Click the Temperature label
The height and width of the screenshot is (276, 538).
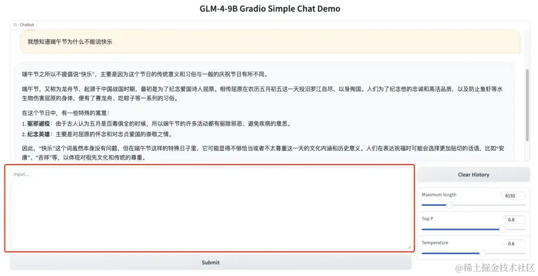point(435,243)
